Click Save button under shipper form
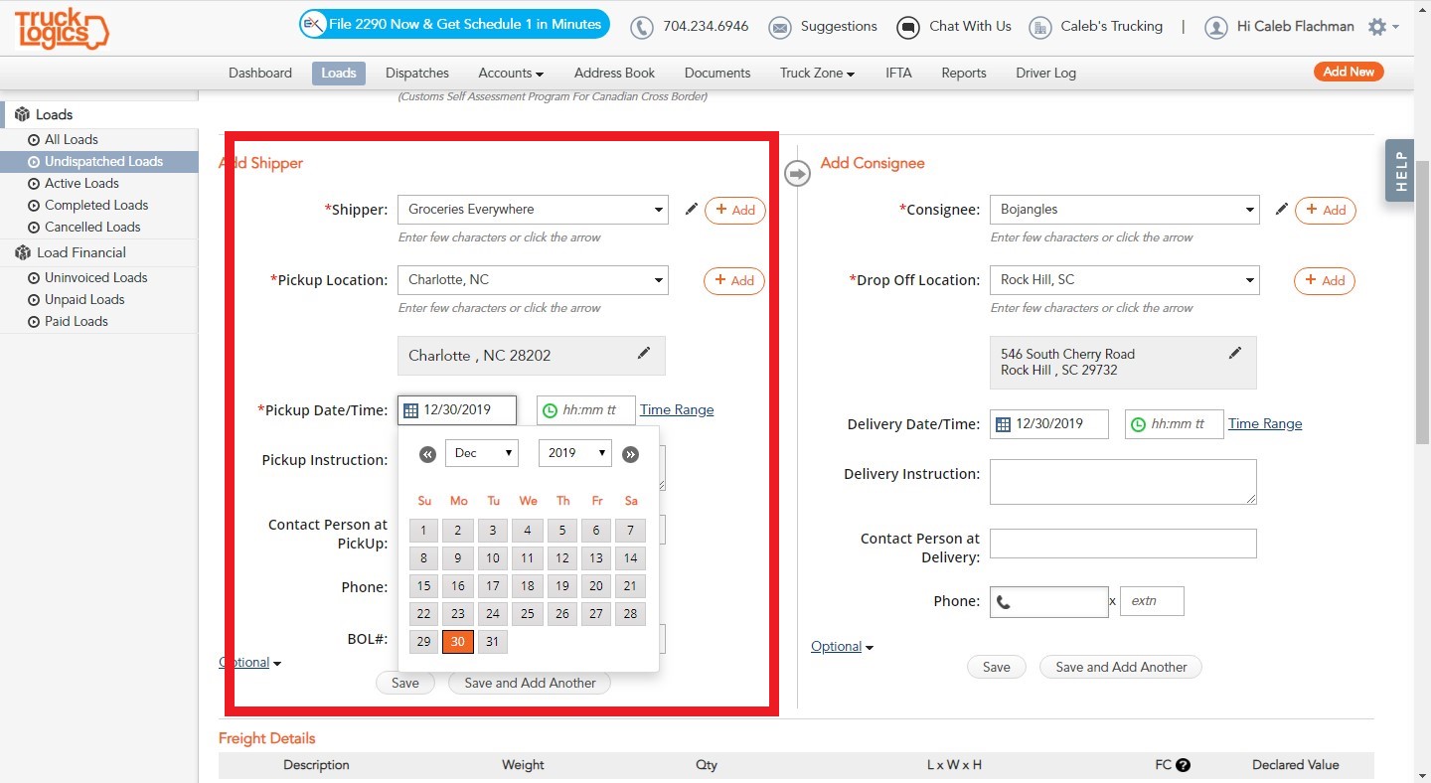 (x=405, y=684)
